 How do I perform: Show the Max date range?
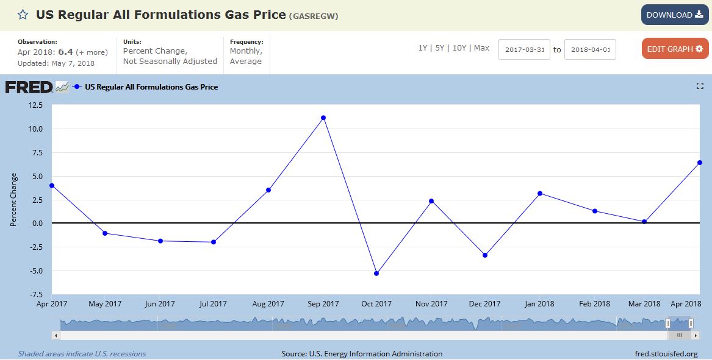point(481,48)
